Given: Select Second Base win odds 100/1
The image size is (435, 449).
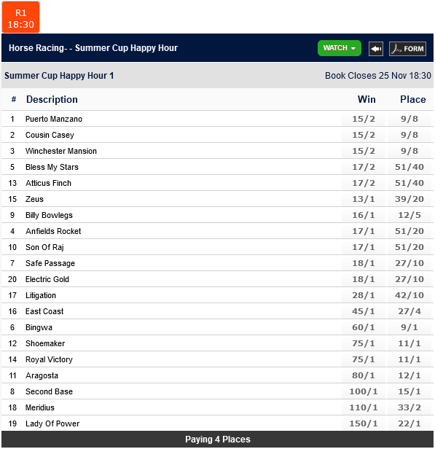Looking at the screenshot, I should click(364, 391).
